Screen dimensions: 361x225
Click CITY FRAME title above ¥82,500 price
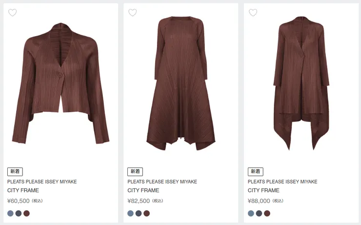(x=143, y=190)
